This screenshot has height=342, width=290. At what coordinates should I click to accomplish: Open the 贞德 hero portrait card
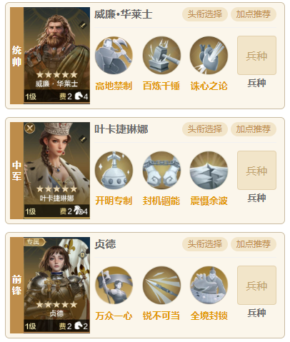(x=56, y=285)
